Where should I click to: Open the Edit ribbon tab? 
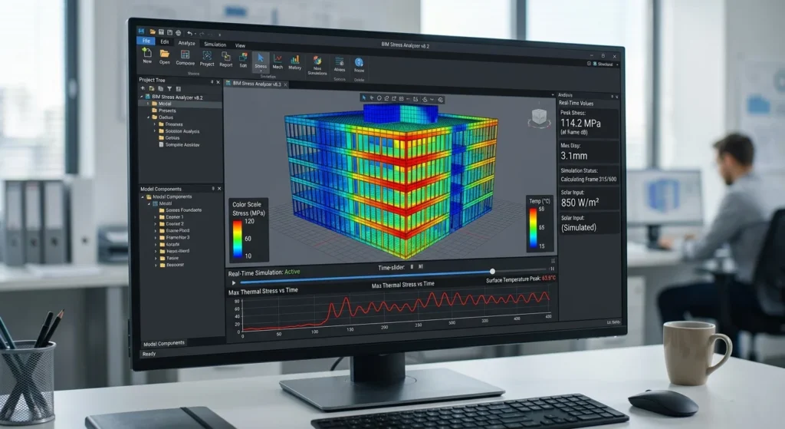[x=165, y=41]
